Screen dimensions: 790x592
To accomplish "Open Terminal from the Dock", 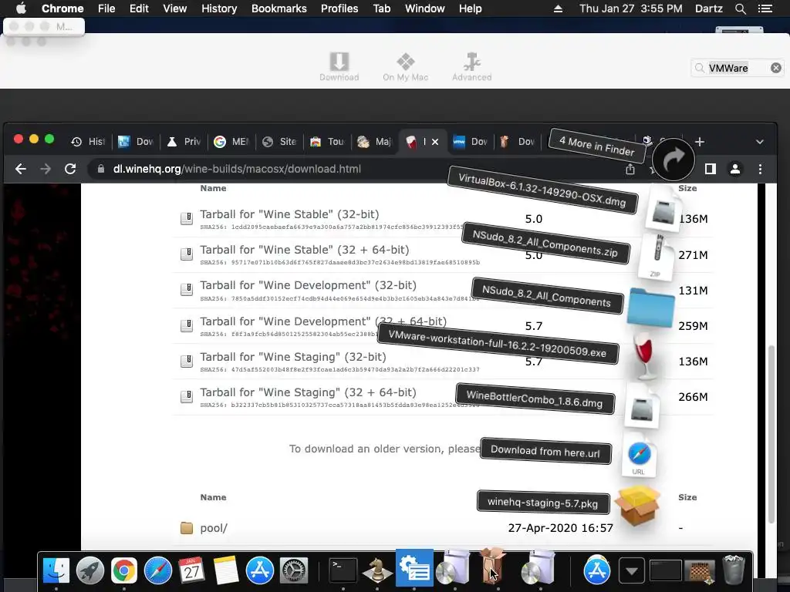I will [343, 570].
